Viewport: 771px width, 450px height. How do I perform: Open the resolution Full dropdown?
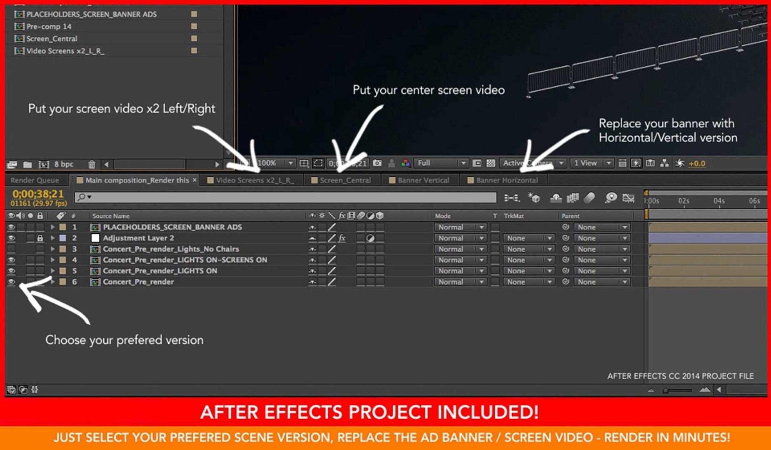click(x=441, y=163)
